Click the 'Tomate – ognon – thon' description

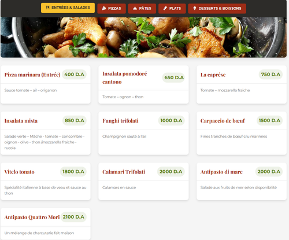[x=123, y=97]
